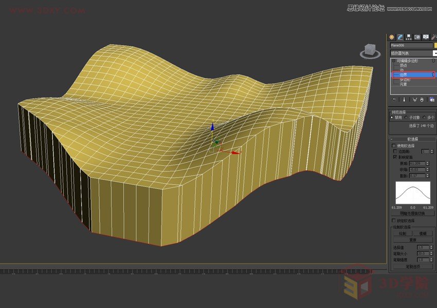Increase the 衰减 falloff value with its spinner
Image resolution: width=437 pixels, height=308 pixels.
point(427,162)
